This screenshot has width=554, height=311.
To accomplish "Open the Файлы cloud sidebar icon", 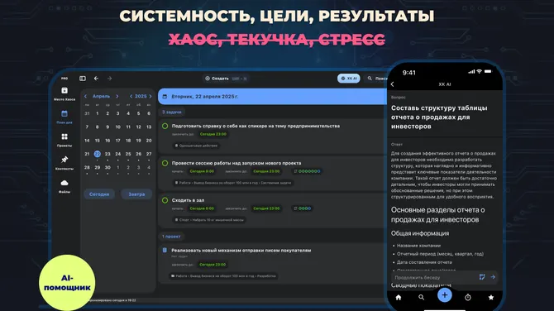I will point(64,183).
